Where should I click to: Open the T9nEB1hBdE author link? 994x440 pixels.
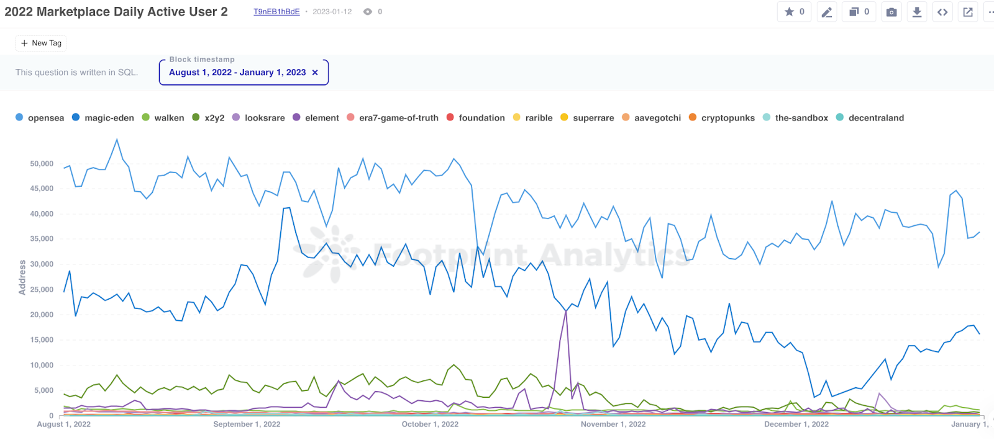276,12
